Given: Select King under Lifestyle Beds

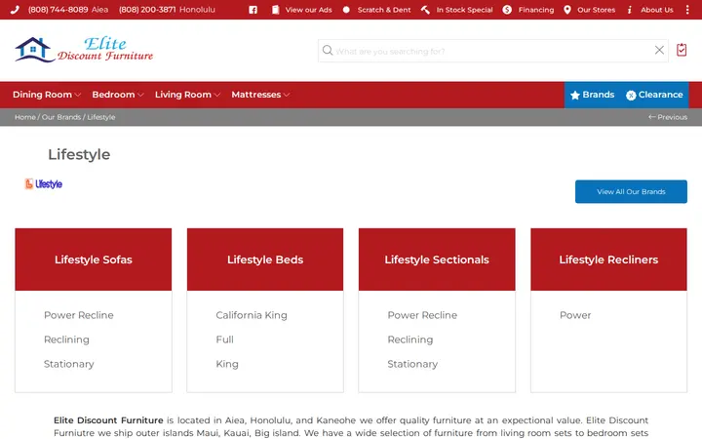Looking at the screenshot, I should [227, 364].
